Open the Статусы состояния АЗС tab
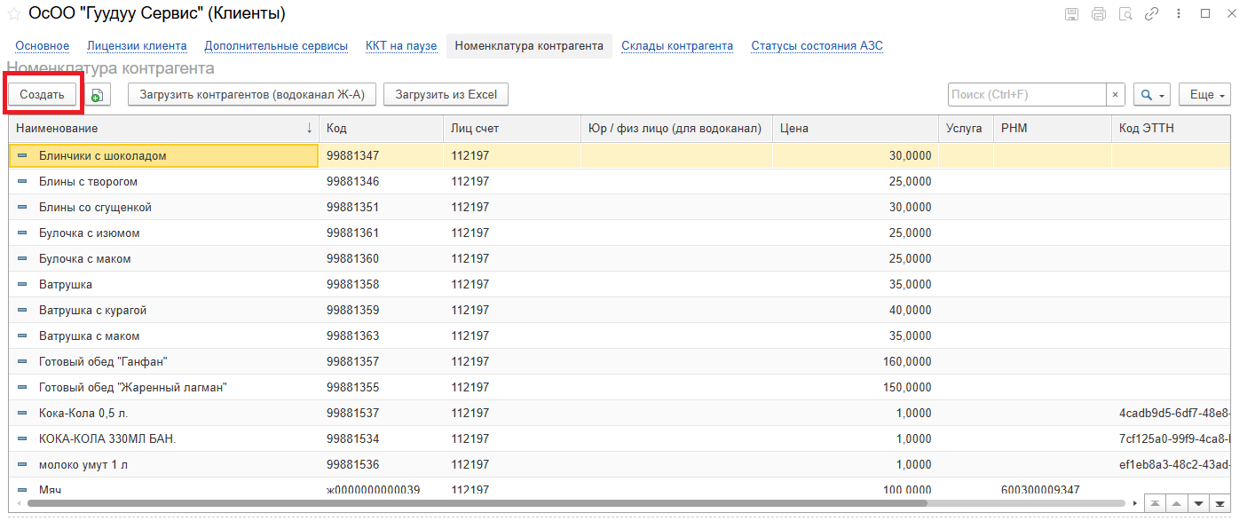Viewport: 1247px width, 521px height. tap(817, 46)
